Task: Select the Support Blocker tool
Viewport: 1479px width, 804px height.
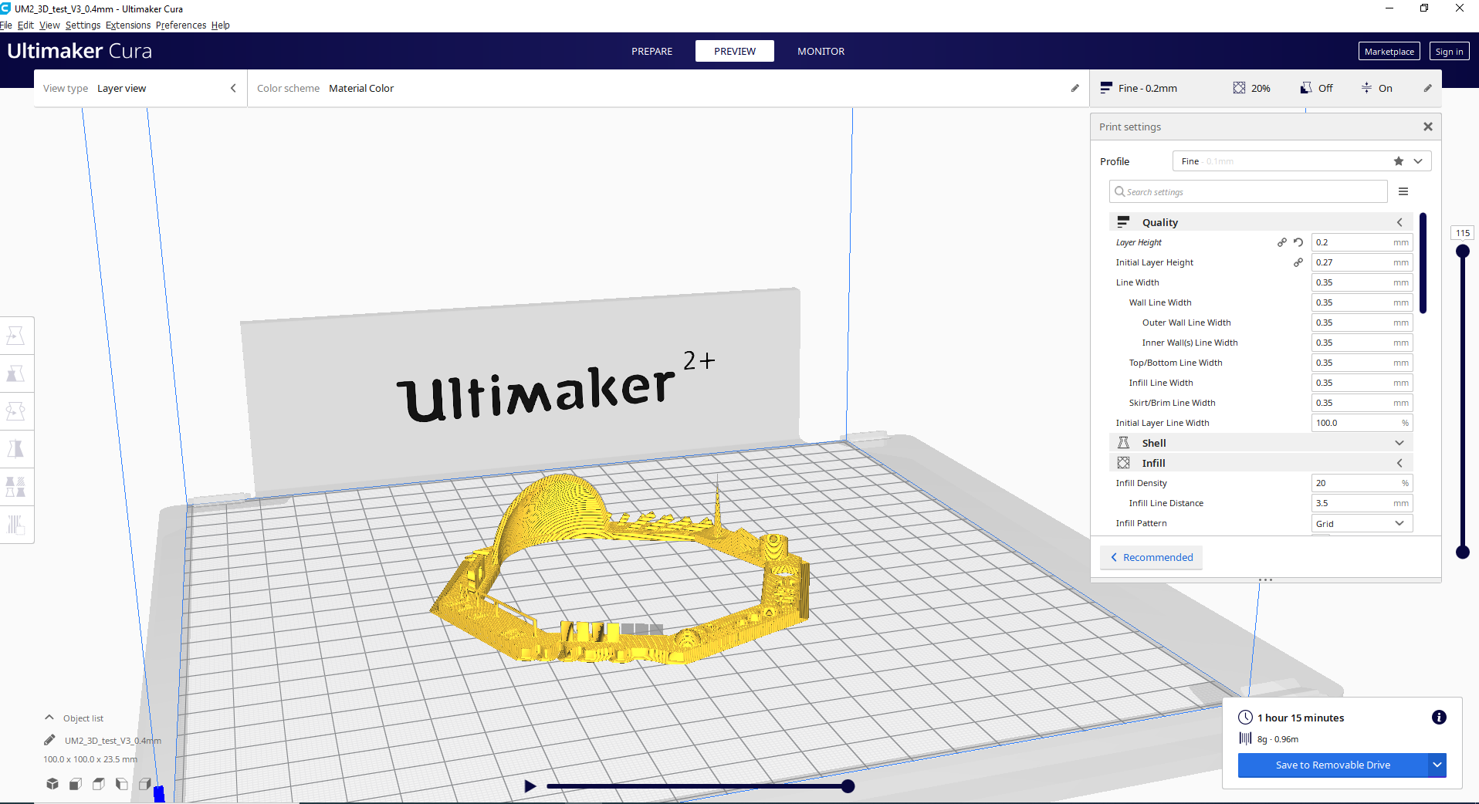Action: tap(16, 525)
